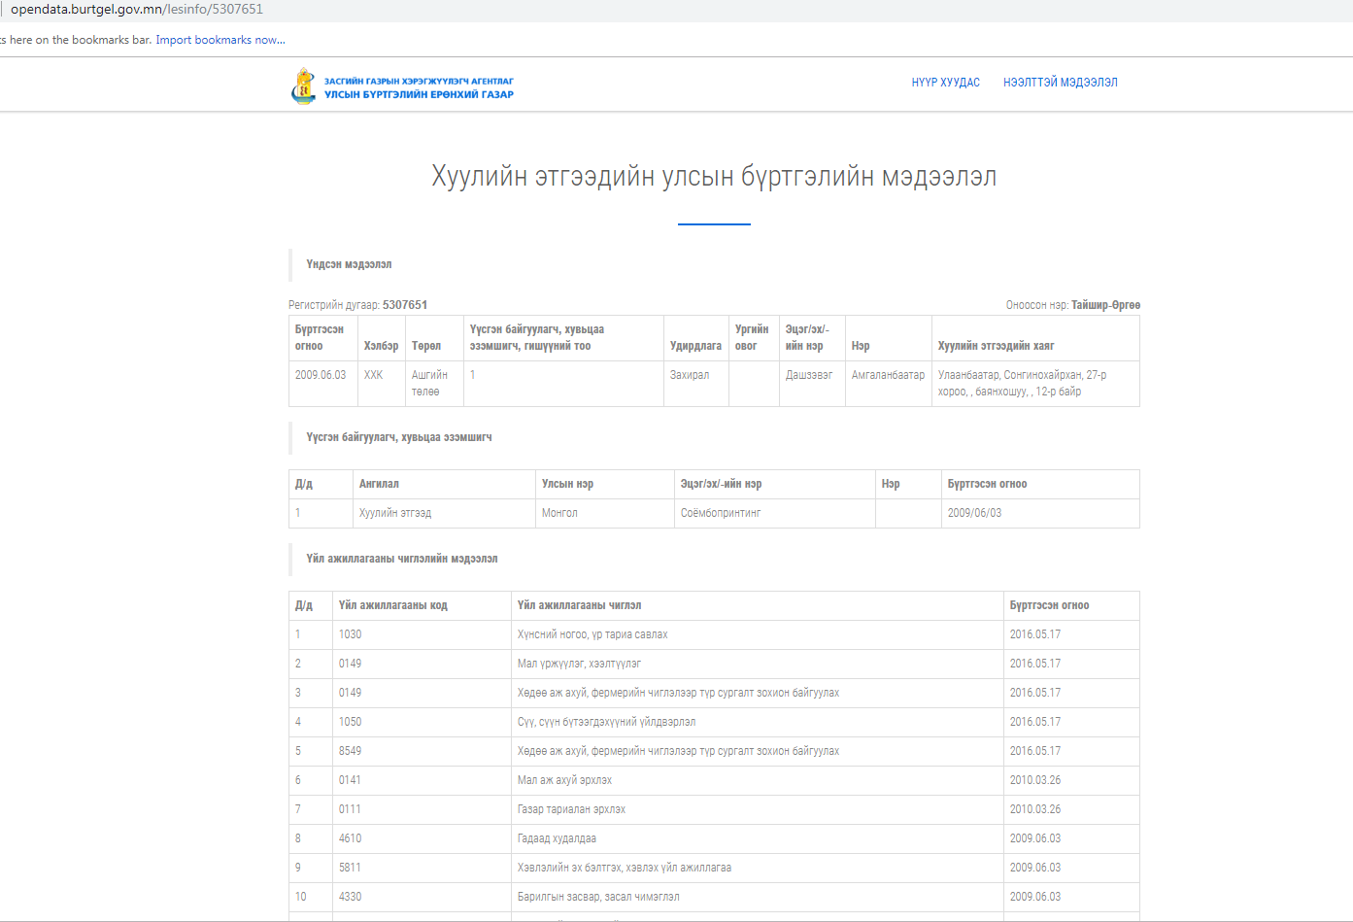
Task: Select the assigned name Тайшир-Өргөө
Action: coord(1105,305)
